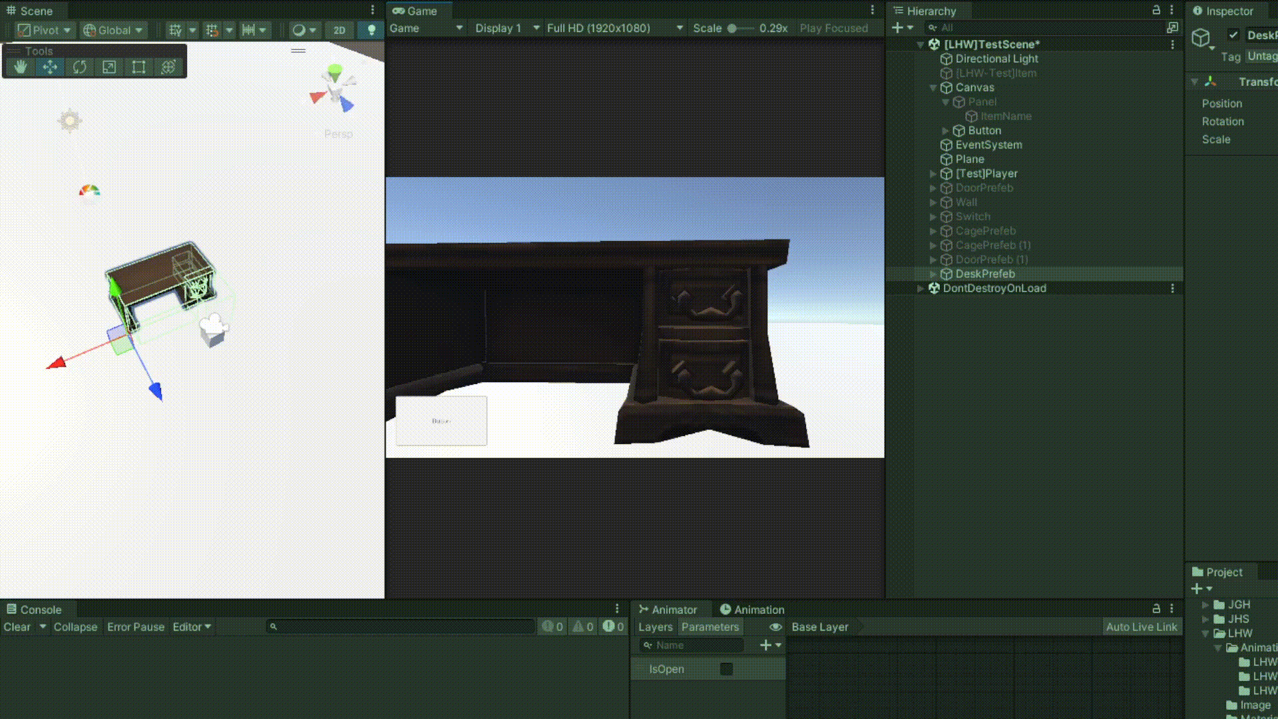
Task: Open the Parameters tab in Animator
Action: (710, 627)
